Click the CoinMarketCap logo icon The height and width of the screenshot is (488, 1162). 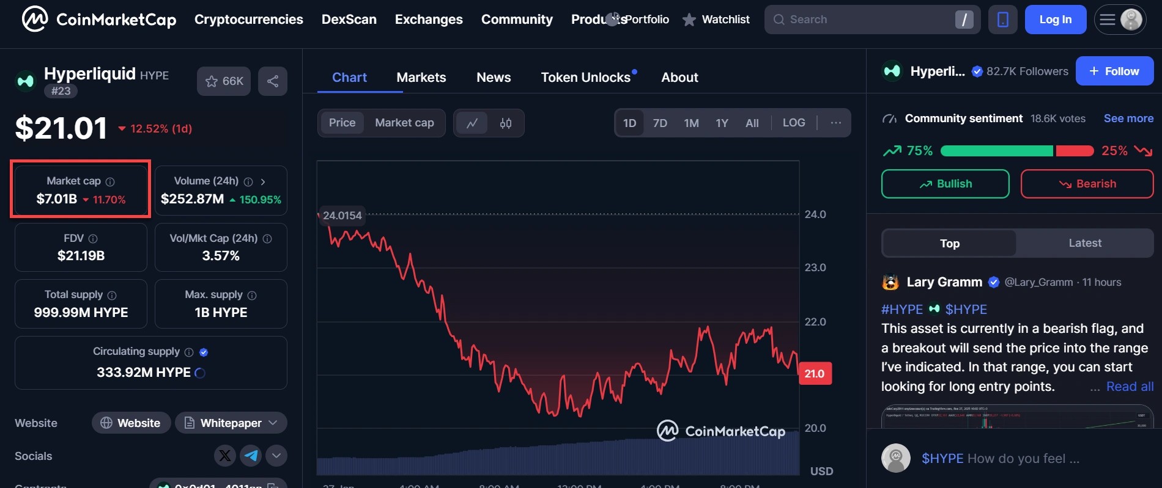pyautogui.click(x=35, y=19)
